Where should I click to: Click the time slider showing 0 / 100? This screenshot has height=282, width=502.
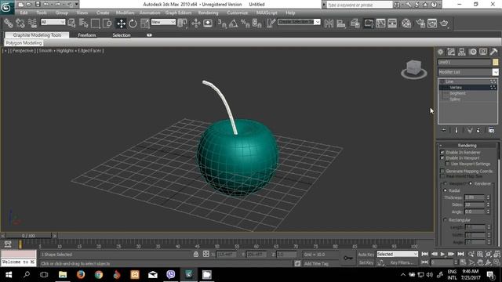(28, 236)
